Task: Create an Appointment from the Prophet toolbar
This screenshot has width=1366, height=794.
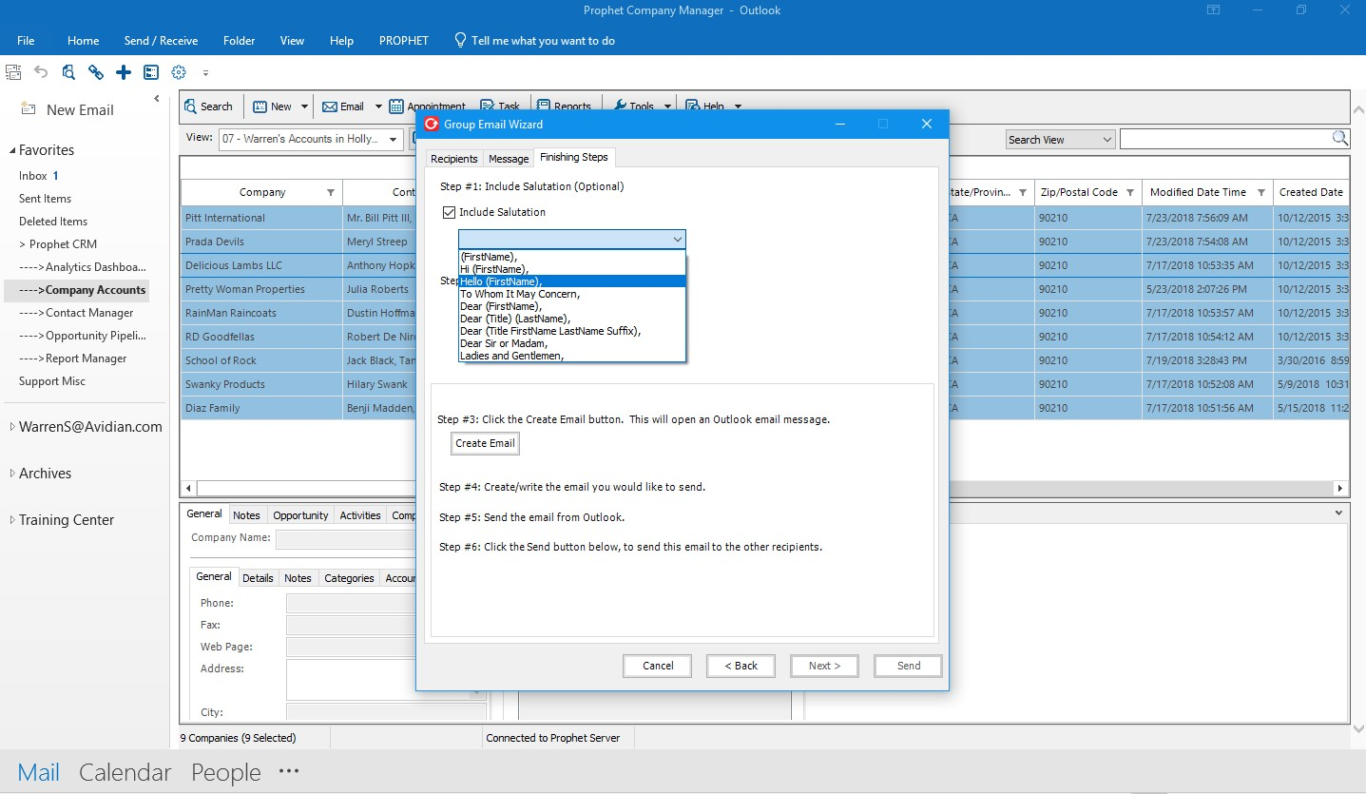Action: tap(428, 106)
